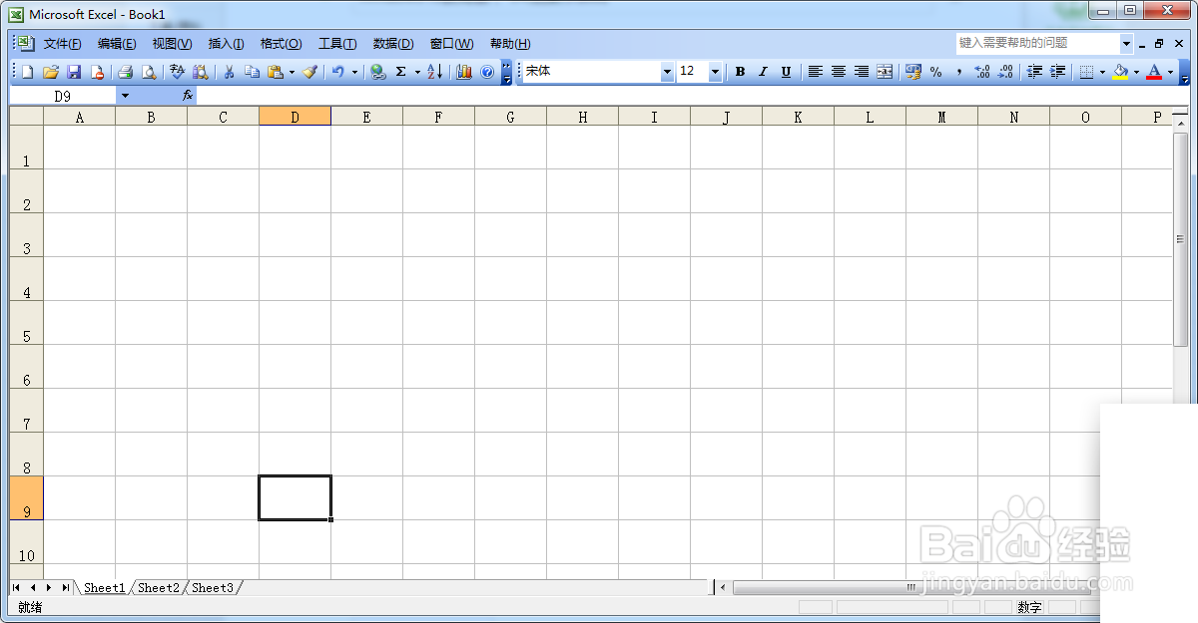Expand the AutoSum functions dropdown arrow
This screenshot has width=1198, height=623.
click(417, 72)
